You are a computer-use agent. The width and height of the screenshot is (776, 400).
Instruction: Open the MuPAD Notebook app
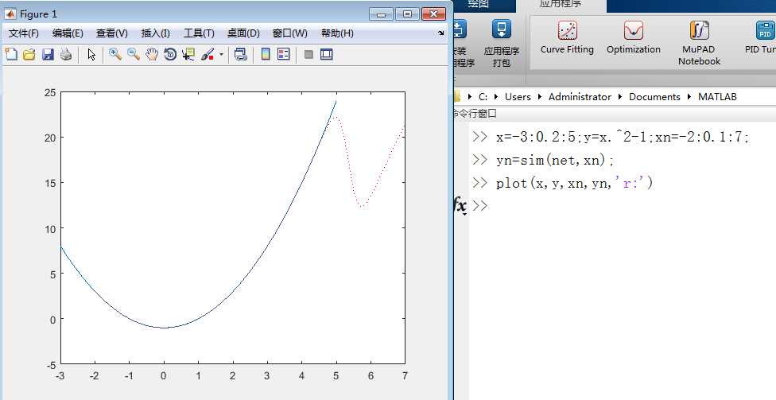[700, 44]
